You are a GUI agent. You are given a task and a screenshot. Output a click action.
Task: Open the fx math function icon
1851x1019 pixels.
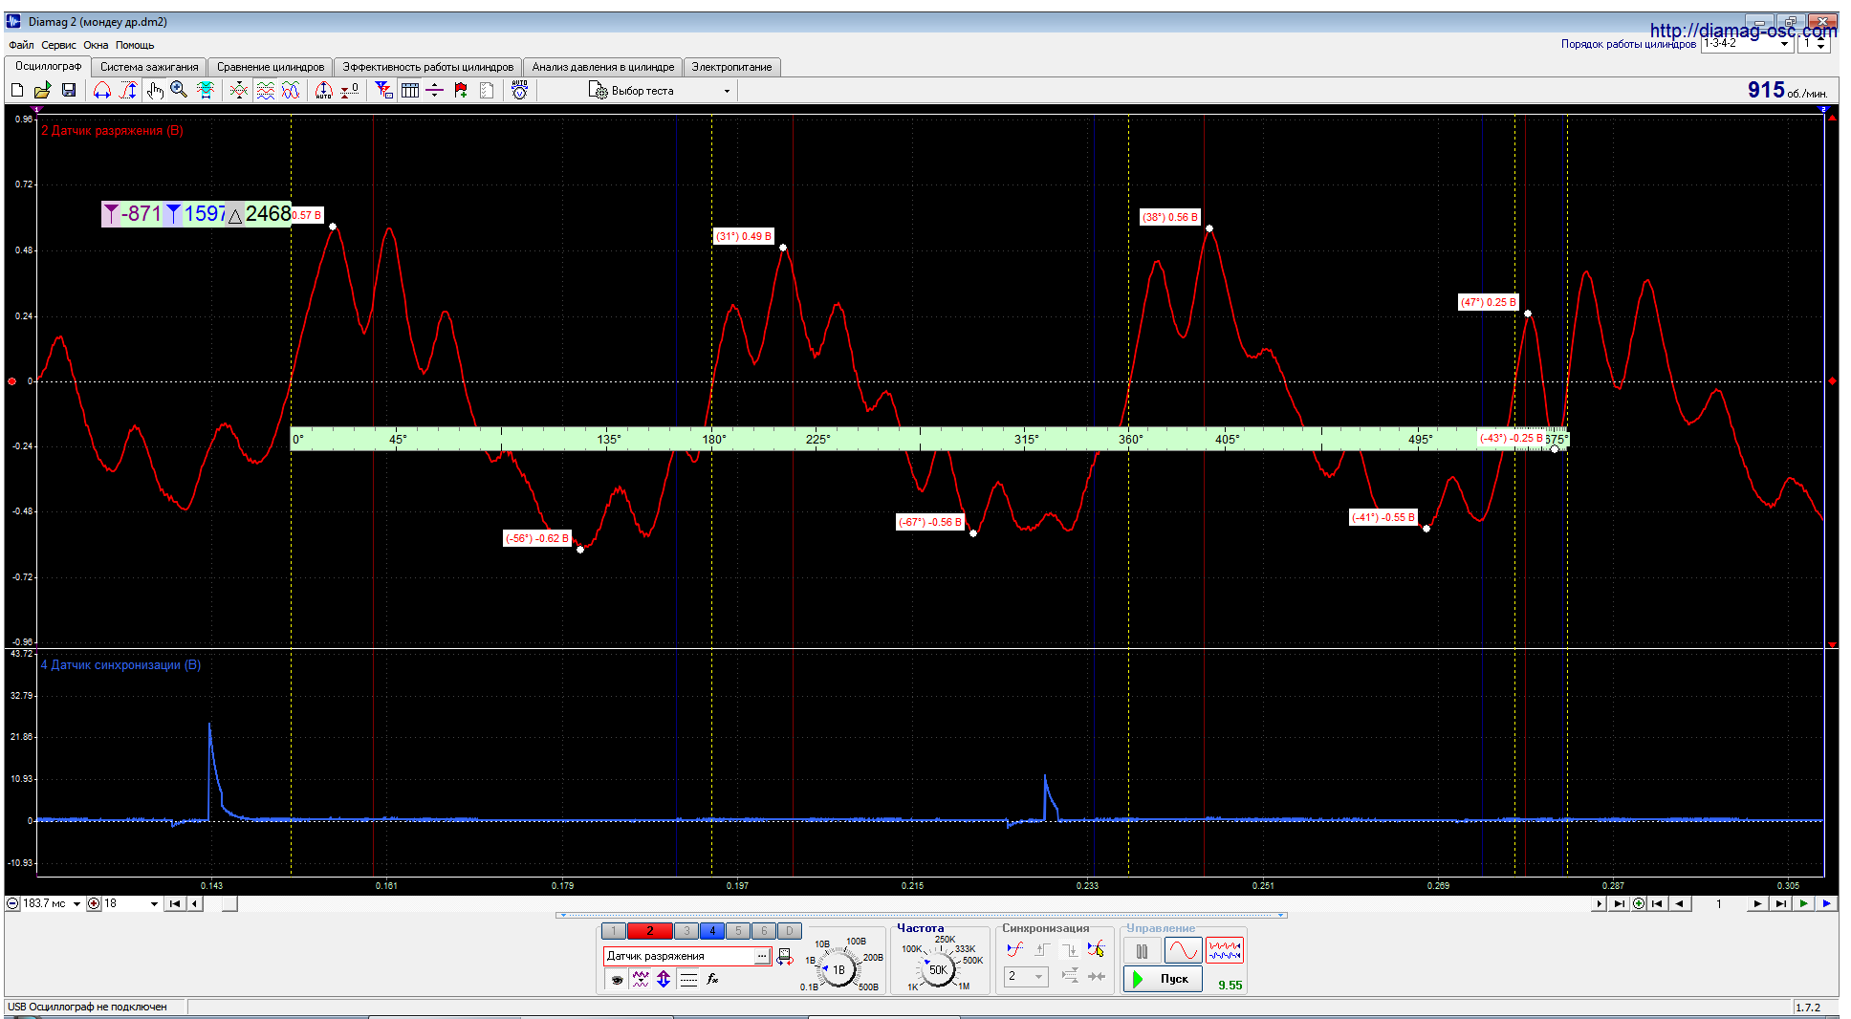coord(712,979)
